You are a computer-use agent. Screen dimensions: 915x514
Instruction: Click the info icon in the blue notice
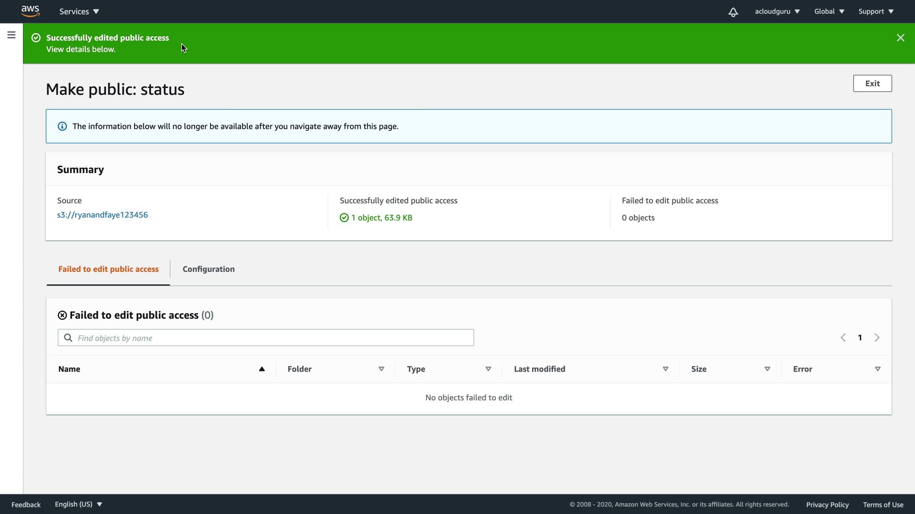[x=62, y=126]
